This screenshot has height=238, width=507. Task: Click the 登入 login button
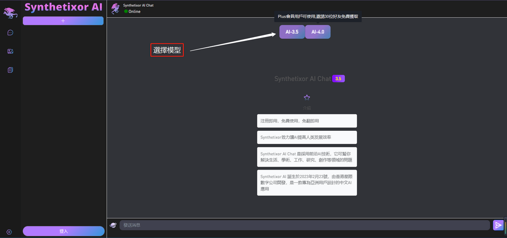tap(63, 231)
